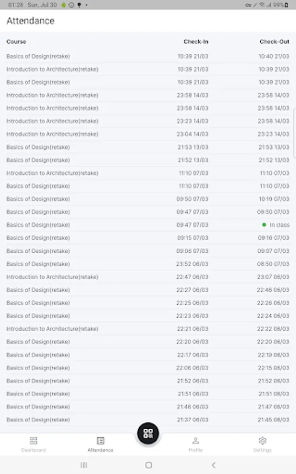Select check-in time 21:46 06/03
Image resolution: width=296 pixels, height=474 pixels.
(x=193, y=407)
